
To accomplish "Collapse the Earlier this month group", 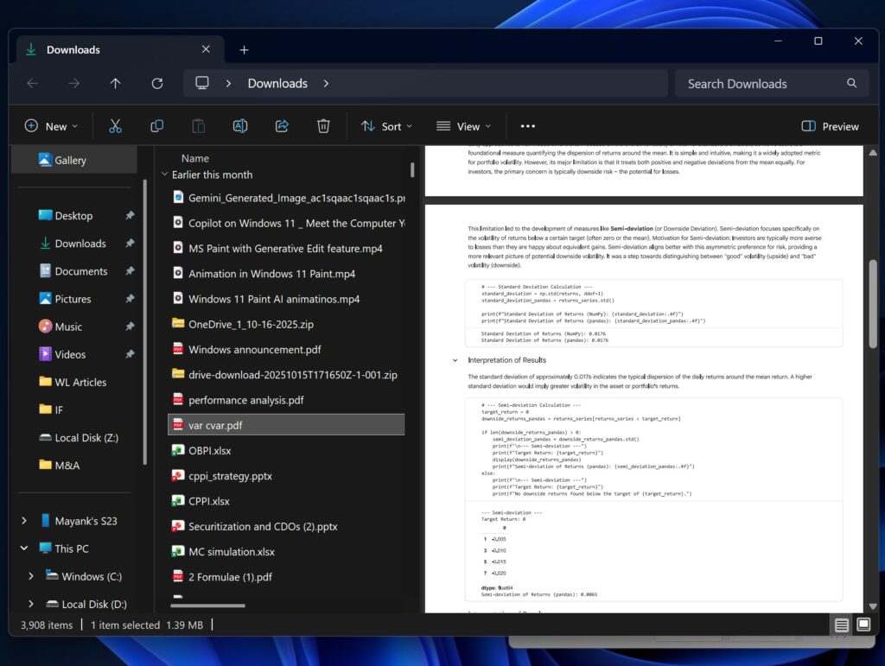I will pyautogui.click(x=165, y=174).
